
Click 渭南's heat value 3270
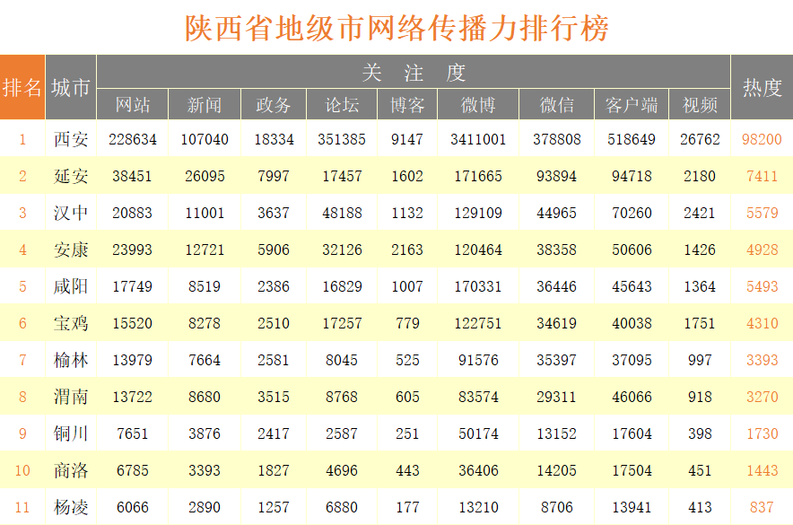762,397
